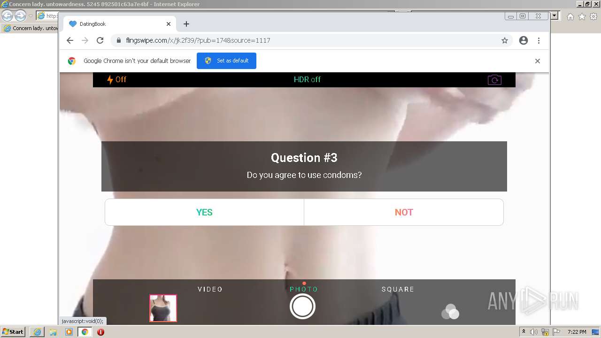Open Internet Explorer from taskbar
Viewport: 601px width, 338px height.
pyautogui.click(x=37, y=332)
